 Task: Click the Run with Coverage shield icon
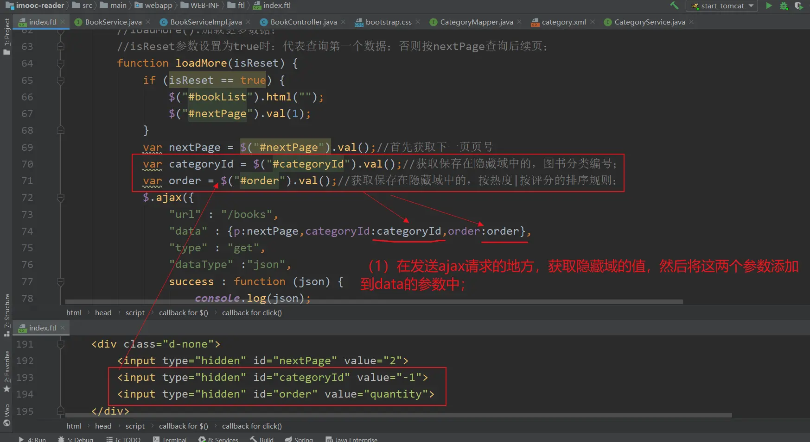(x=798, y=6)
